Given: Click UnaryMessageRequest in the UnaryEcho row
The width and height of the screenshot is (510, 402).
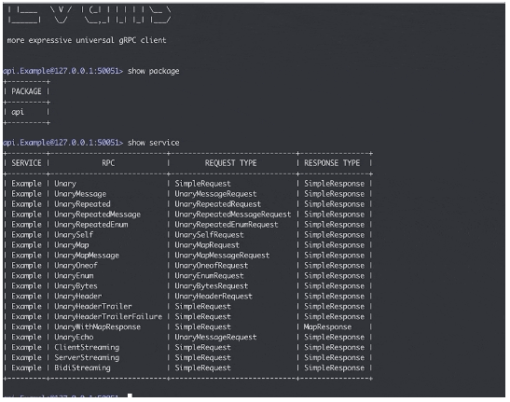Looking at the screenshot, I should [x=215, y=338].
